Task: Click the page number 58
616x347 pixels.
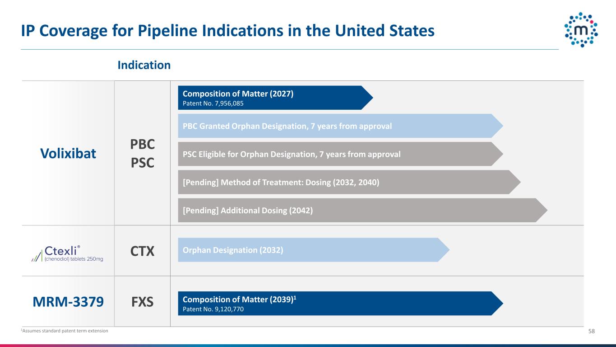Action: click(592, 332)
